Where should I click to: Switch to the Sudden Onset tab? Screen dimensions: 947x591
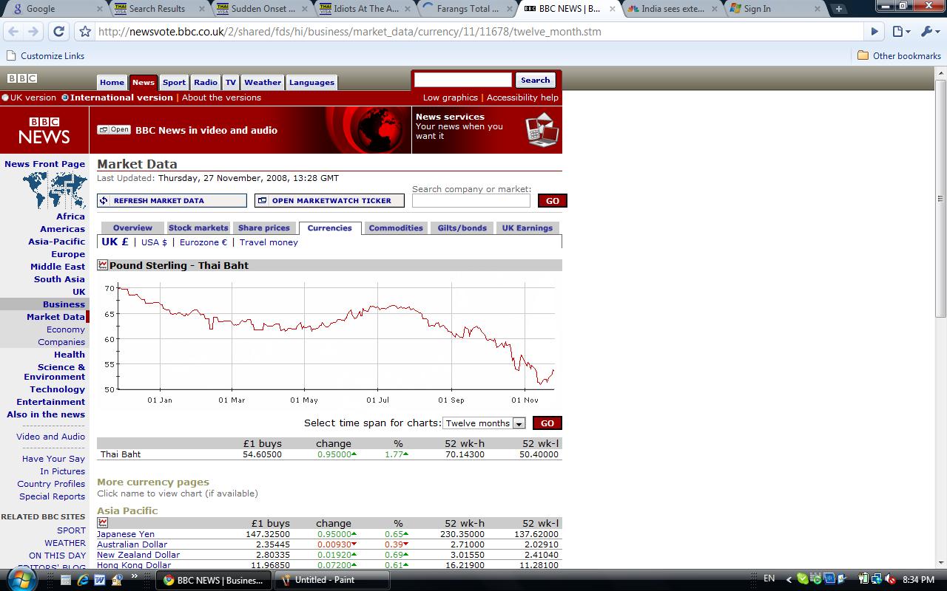tap(262, 9)
